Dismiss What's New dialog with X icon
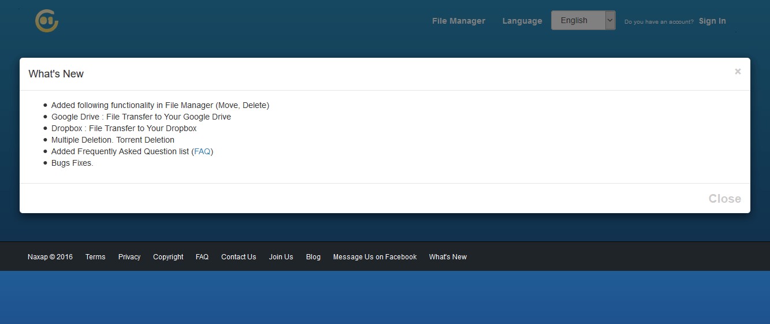Image resolution: width=770 pixels, height=324 pixels. 737,72
